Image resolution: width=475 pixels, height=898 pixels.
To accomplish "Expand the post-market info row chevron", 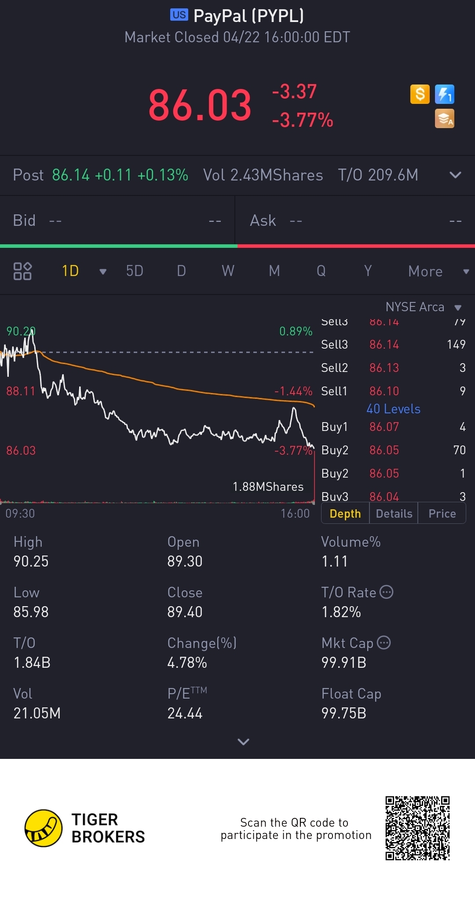I will coord(455,175).
